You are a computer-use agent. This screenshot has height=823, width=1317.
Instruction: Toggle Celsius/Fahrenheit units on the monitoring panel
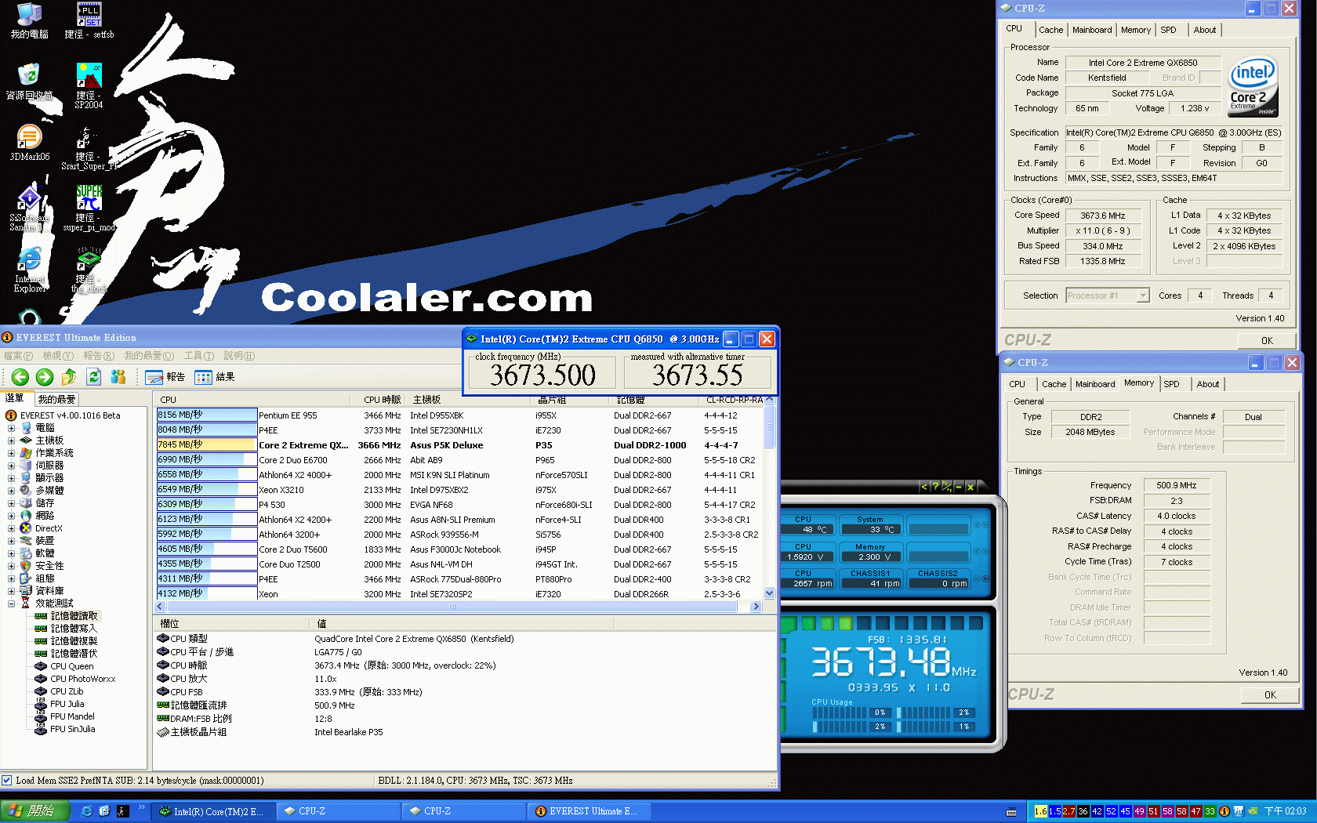(x=947, y=487)
